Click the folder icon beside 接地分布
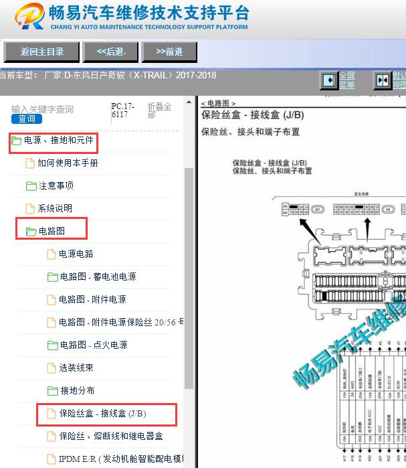Screen dimensions: 406x468 pyautogui.click(x=52, y=390)
